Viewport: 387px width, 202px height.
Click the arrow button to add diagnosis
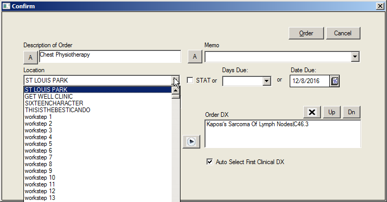tap(191, 142)
